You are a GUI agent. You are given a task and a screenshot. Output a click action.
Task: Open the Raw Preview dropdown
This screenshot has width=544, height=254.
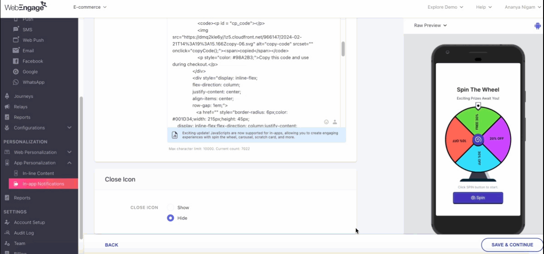click(x=430, y=26)
